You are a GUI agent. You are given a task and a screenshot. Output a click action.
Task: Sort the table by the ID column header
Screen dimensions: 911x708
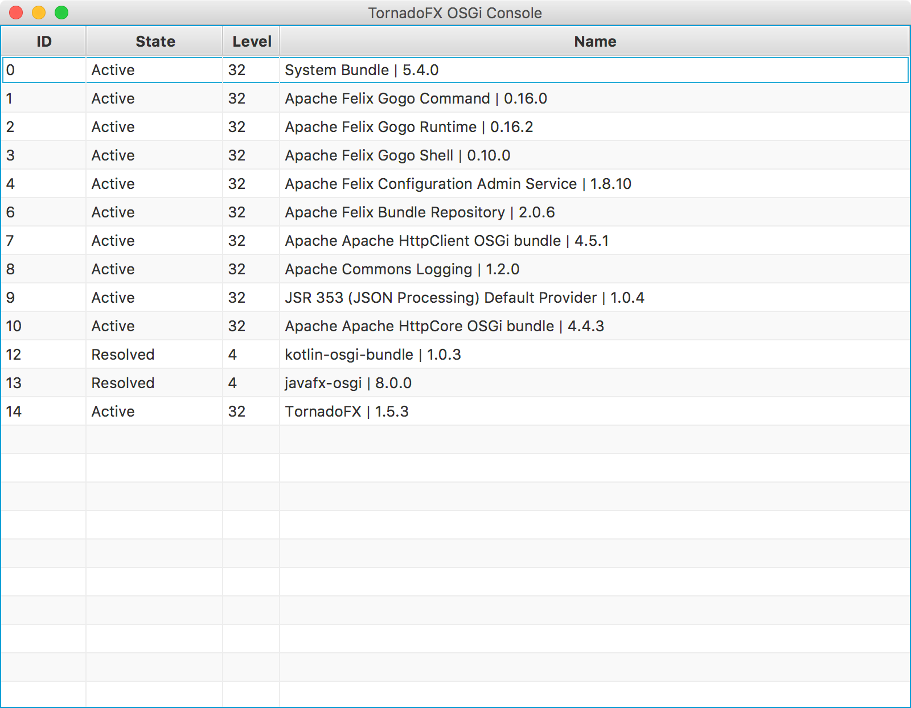click(x=44, y=41)
